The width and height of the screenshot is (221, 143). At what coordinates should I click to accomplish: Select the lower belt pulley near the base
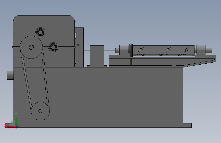pyautogui.click(x=40, y=111)
